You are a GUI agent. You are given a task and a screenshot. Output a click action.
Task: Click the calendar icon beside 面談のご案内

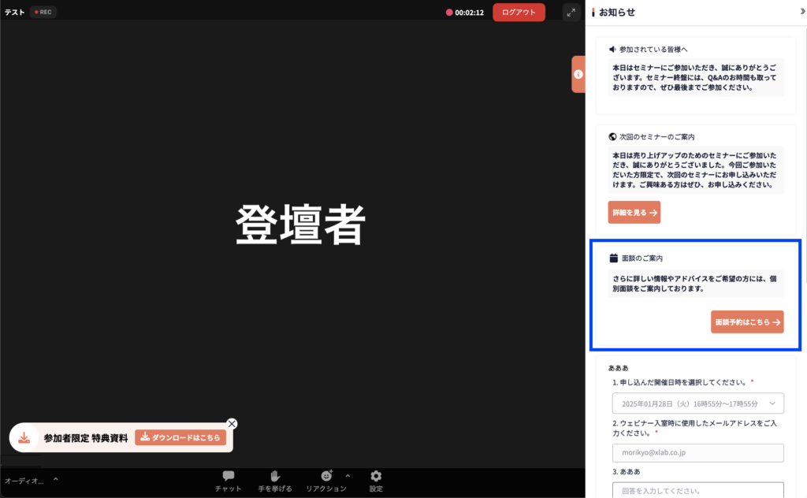[614, 258]
